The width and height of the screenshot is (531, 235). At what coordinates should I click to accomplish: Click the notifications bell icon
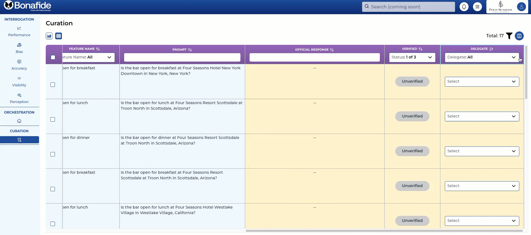click(464, 7)
